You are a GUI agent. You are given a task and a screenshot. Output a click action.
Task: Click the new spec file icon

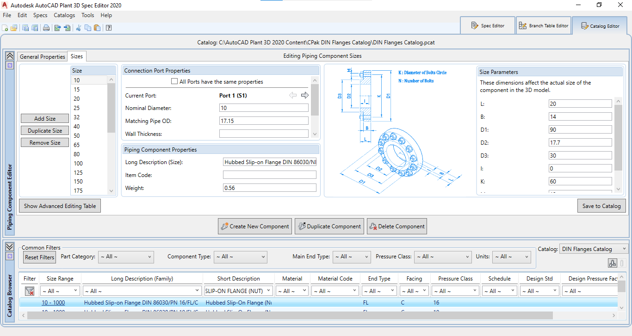[6, 28]
